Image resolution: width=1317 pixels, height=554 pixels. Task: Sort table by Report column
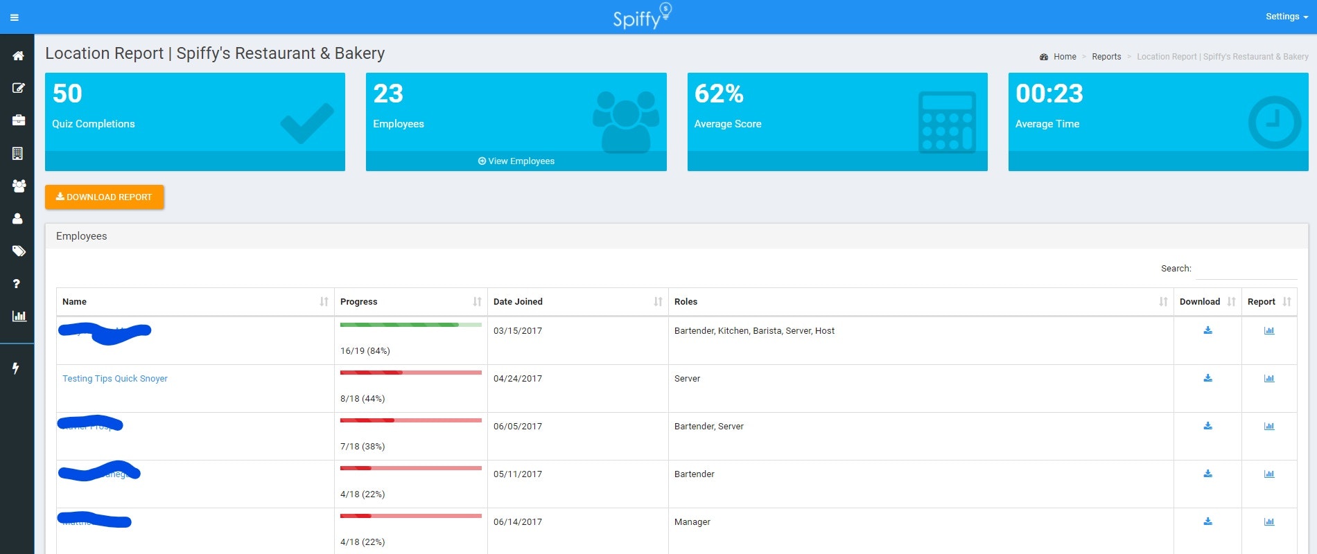[x=1269, y=302]
